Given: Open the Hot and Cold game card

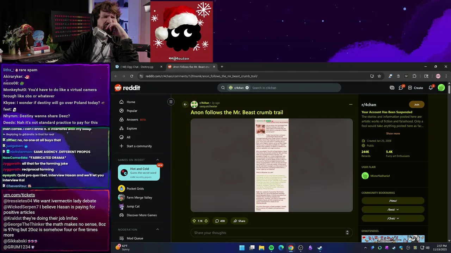Looking at the screenshot, I should click(x=139, y=173).
